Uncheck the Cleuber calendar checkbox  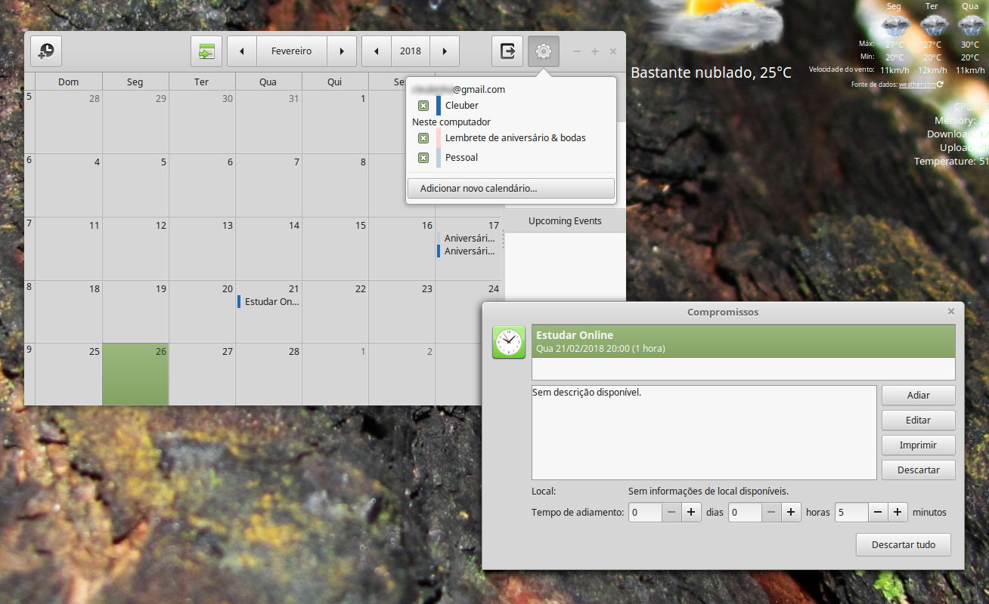click(x=423, y=106)
